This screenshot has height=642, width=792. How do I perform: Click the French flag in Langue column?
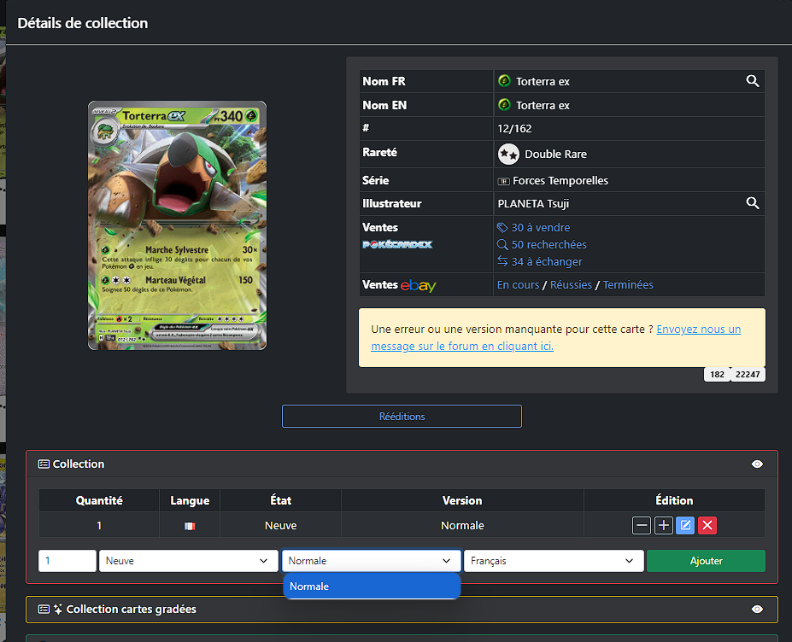point(190,526)
